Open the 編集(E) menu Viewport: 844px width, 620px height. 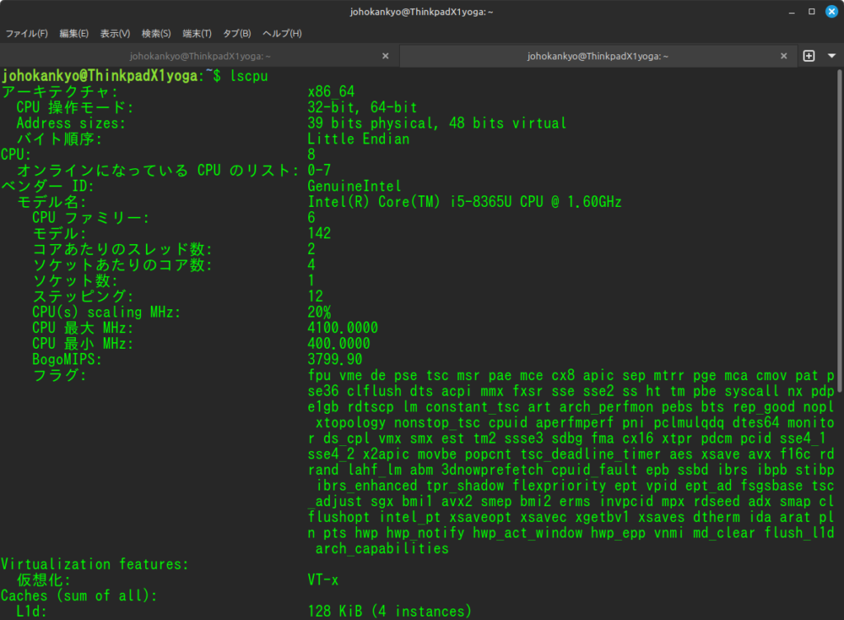click(73, 34)
